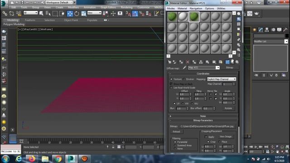Click Assign Material to Selection icon
The height and width of the screenshot is (163, 290).
[181, 62]
